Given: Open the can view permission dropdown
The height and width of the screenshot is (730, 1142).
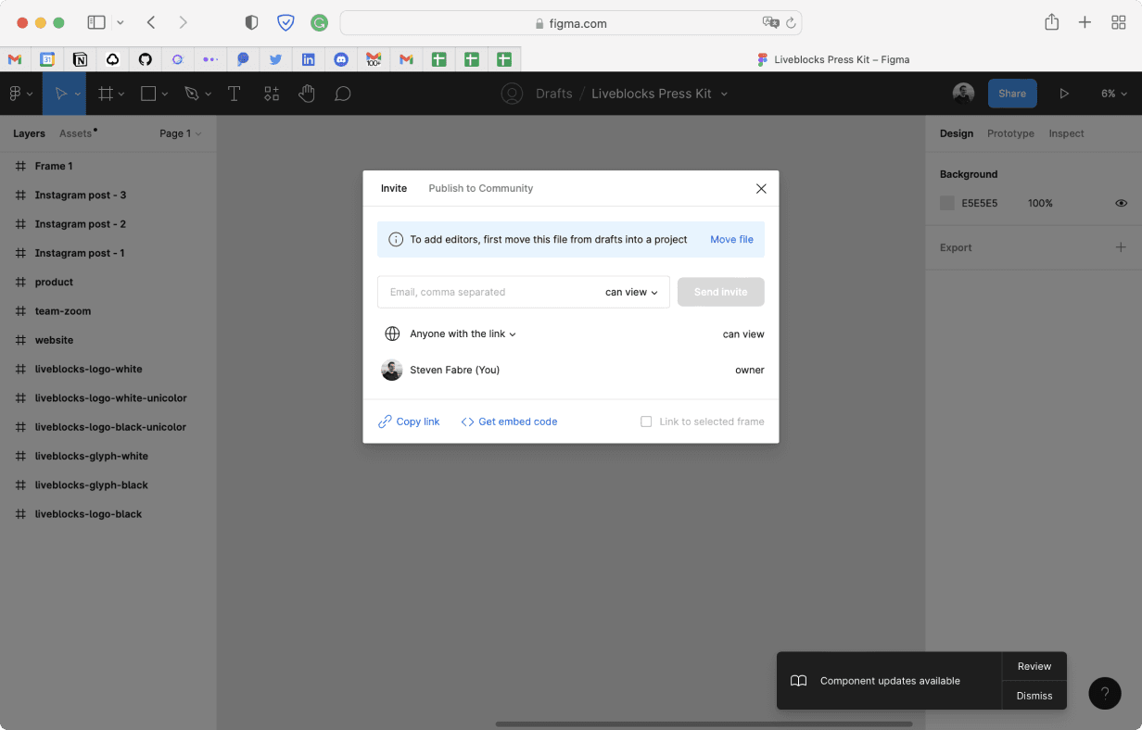Looking at the screenshot, I should [630, 292].
